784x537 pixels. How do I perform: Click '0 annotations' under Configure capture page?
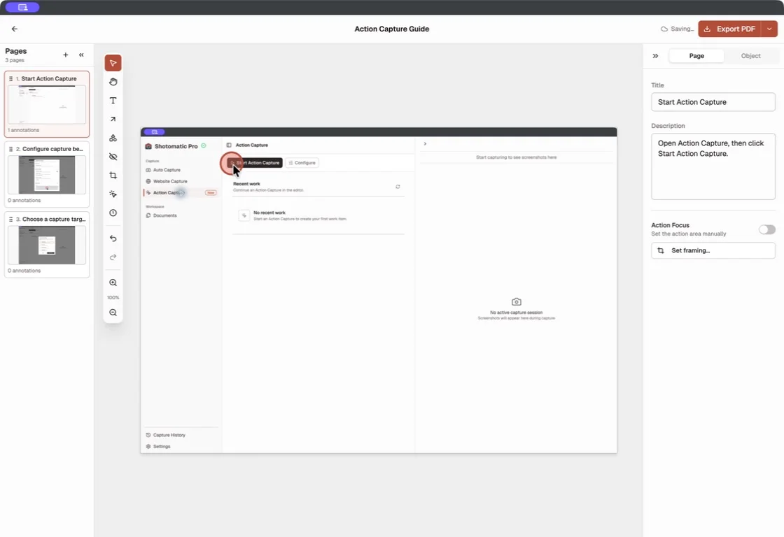[24, 200]
